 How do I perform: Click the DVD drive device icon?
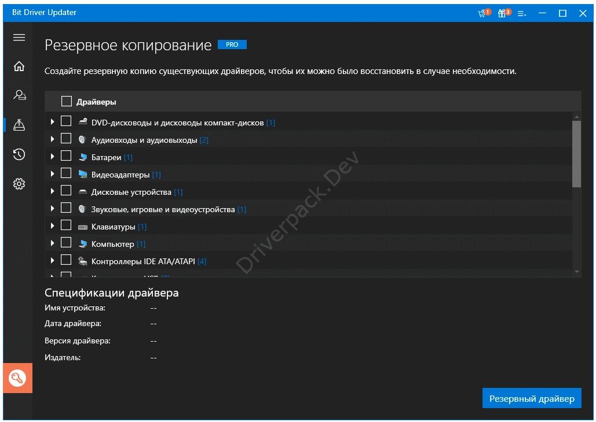coord(83,121)
